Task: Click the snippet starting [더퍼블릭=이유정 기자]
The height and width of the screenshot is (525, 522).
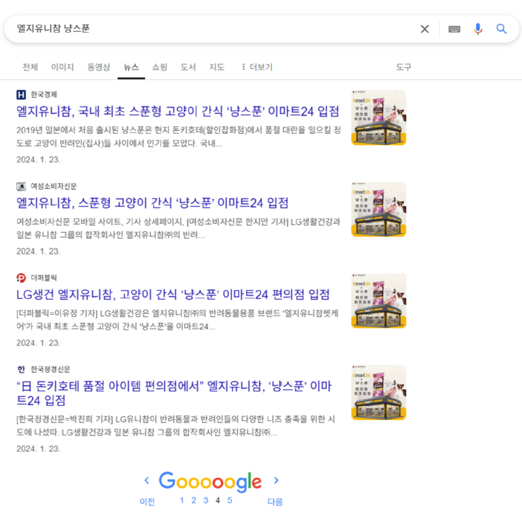Action: [x=177, y=320]
